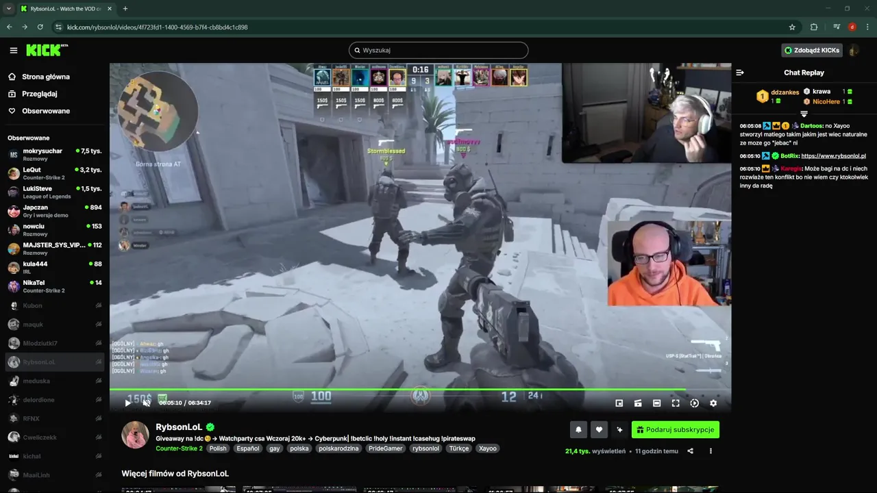Open kula444 channel

pyautogui.click(x=55, y=268)
